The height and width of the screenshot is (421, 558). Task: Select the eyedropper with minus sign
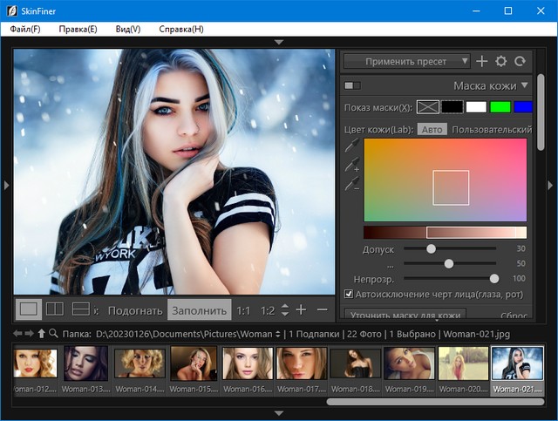tap(351, 184)
